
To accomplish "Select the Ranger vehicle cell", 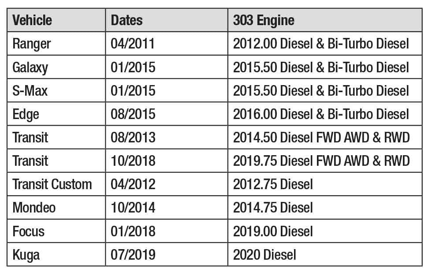I will [32, 44].
